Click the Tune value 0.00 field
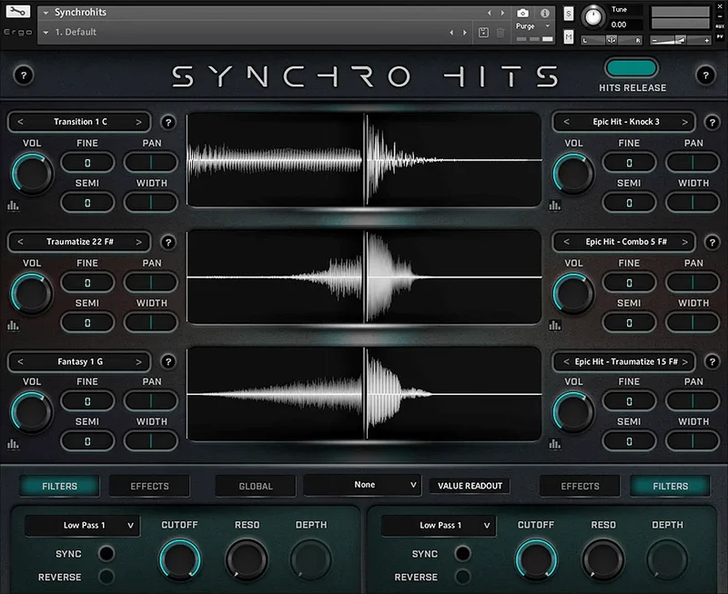 [x=625, y=25]
